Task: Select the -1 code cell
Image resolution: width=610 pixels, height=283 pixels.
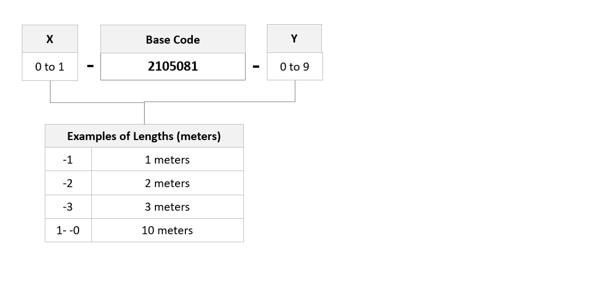Action: (x=68, y=159)
